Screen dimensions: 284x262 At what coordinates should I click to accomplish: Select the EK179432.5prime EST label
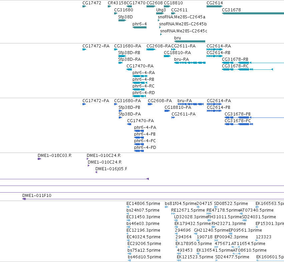coord(193,224)
